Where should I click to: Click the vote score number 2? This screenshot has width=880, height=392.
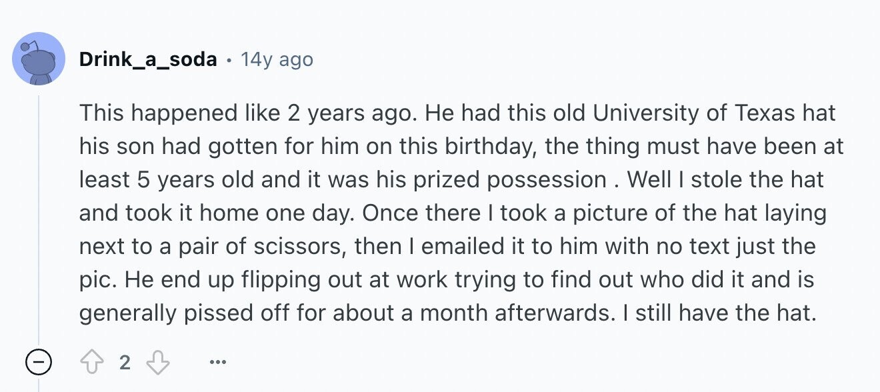tap(125, 363)
